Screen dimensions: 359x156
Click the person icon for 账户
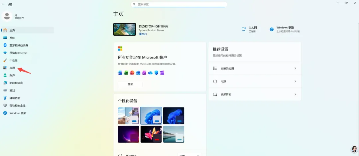(5, 76)
